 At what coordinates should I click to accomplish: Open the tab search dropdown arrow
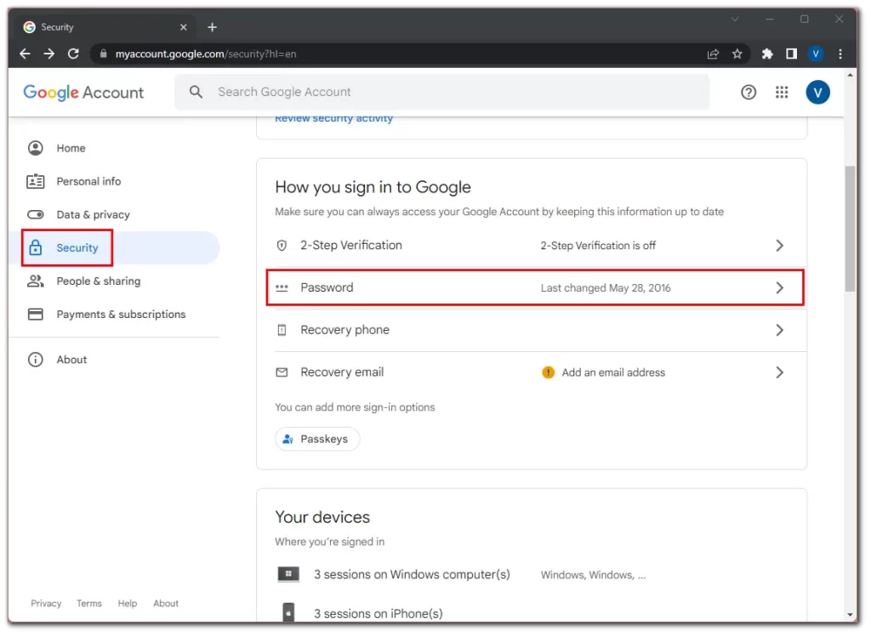tap(735, 20)
